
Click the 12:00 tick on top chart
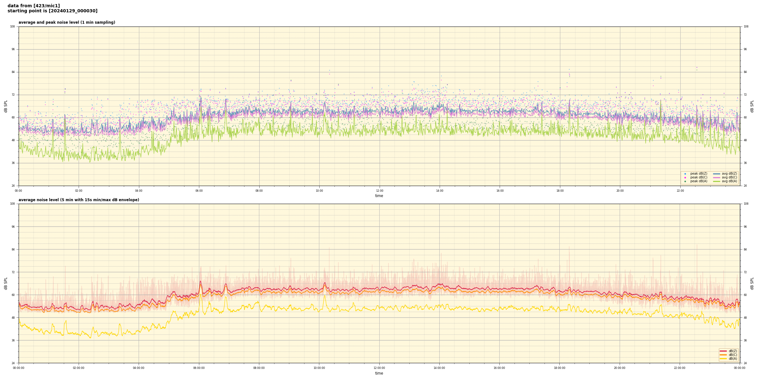pos(379,191)
